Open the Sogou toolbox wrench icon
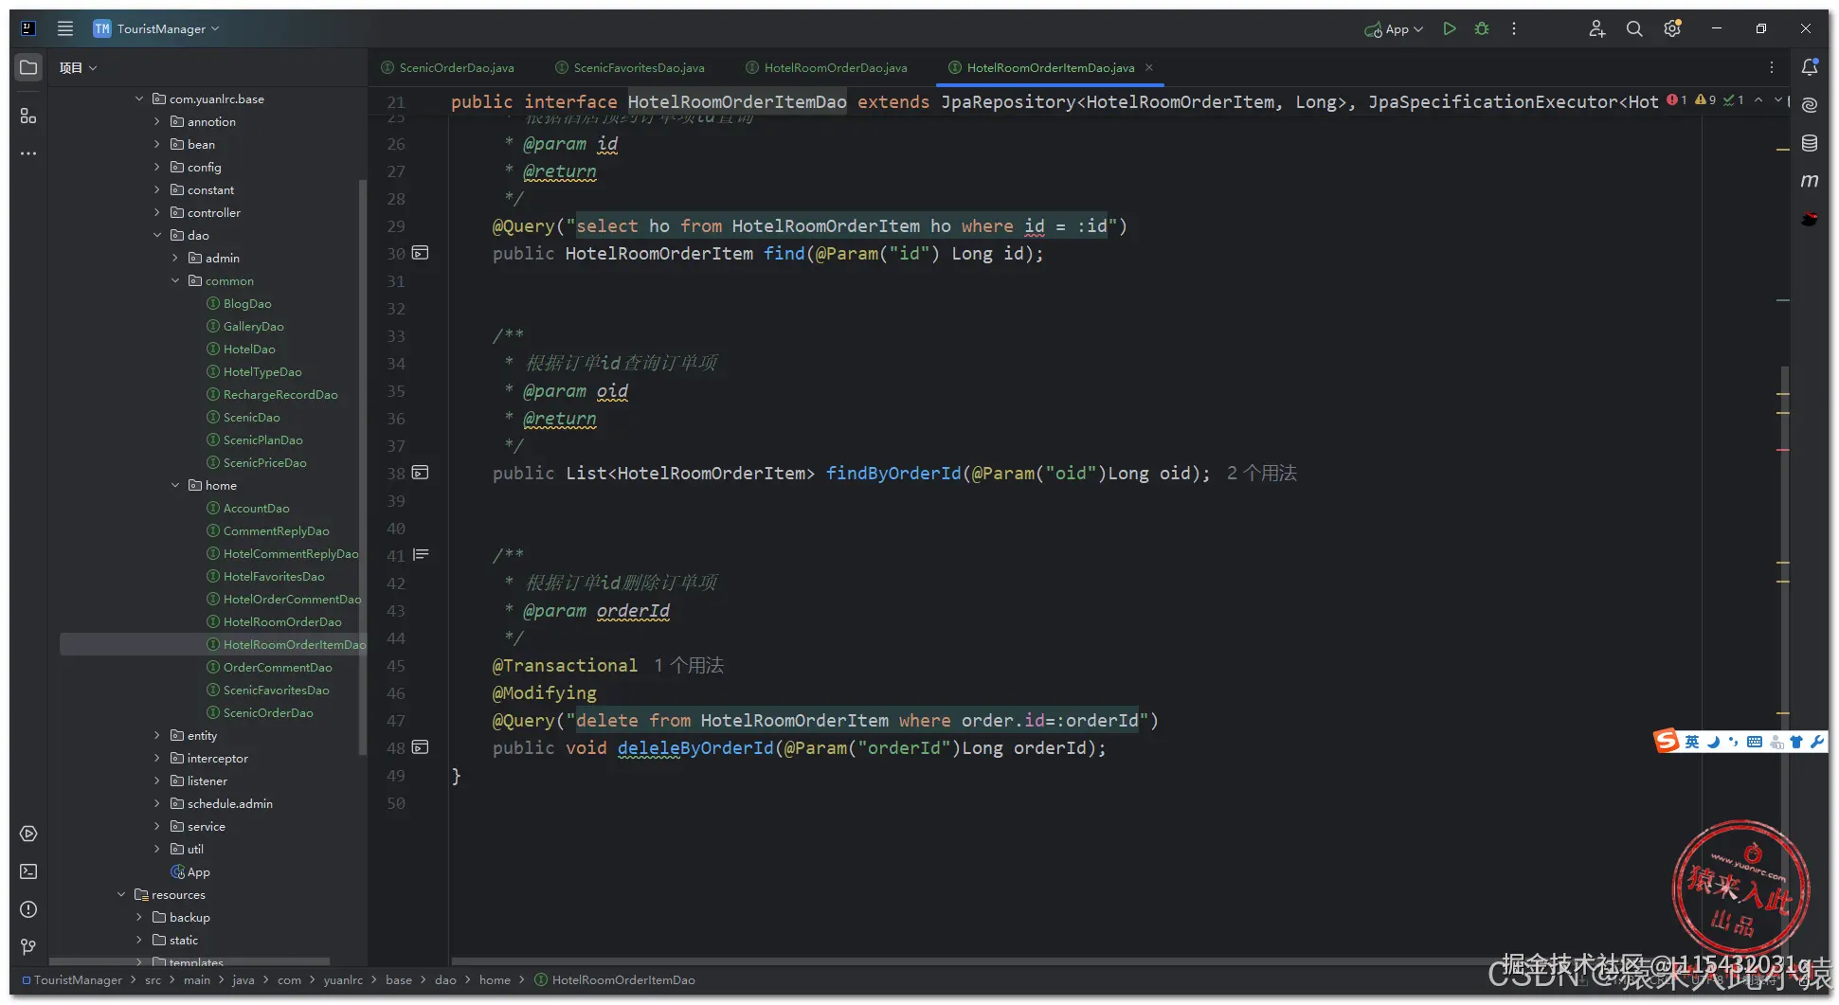The image size is (1839, 1005). coord(1817,742)
